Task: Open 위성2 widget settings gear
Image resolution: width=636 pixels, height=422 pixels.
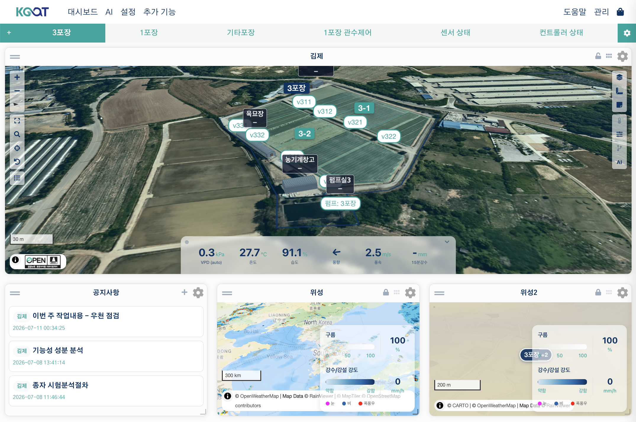Action: (x=622, y=293)
